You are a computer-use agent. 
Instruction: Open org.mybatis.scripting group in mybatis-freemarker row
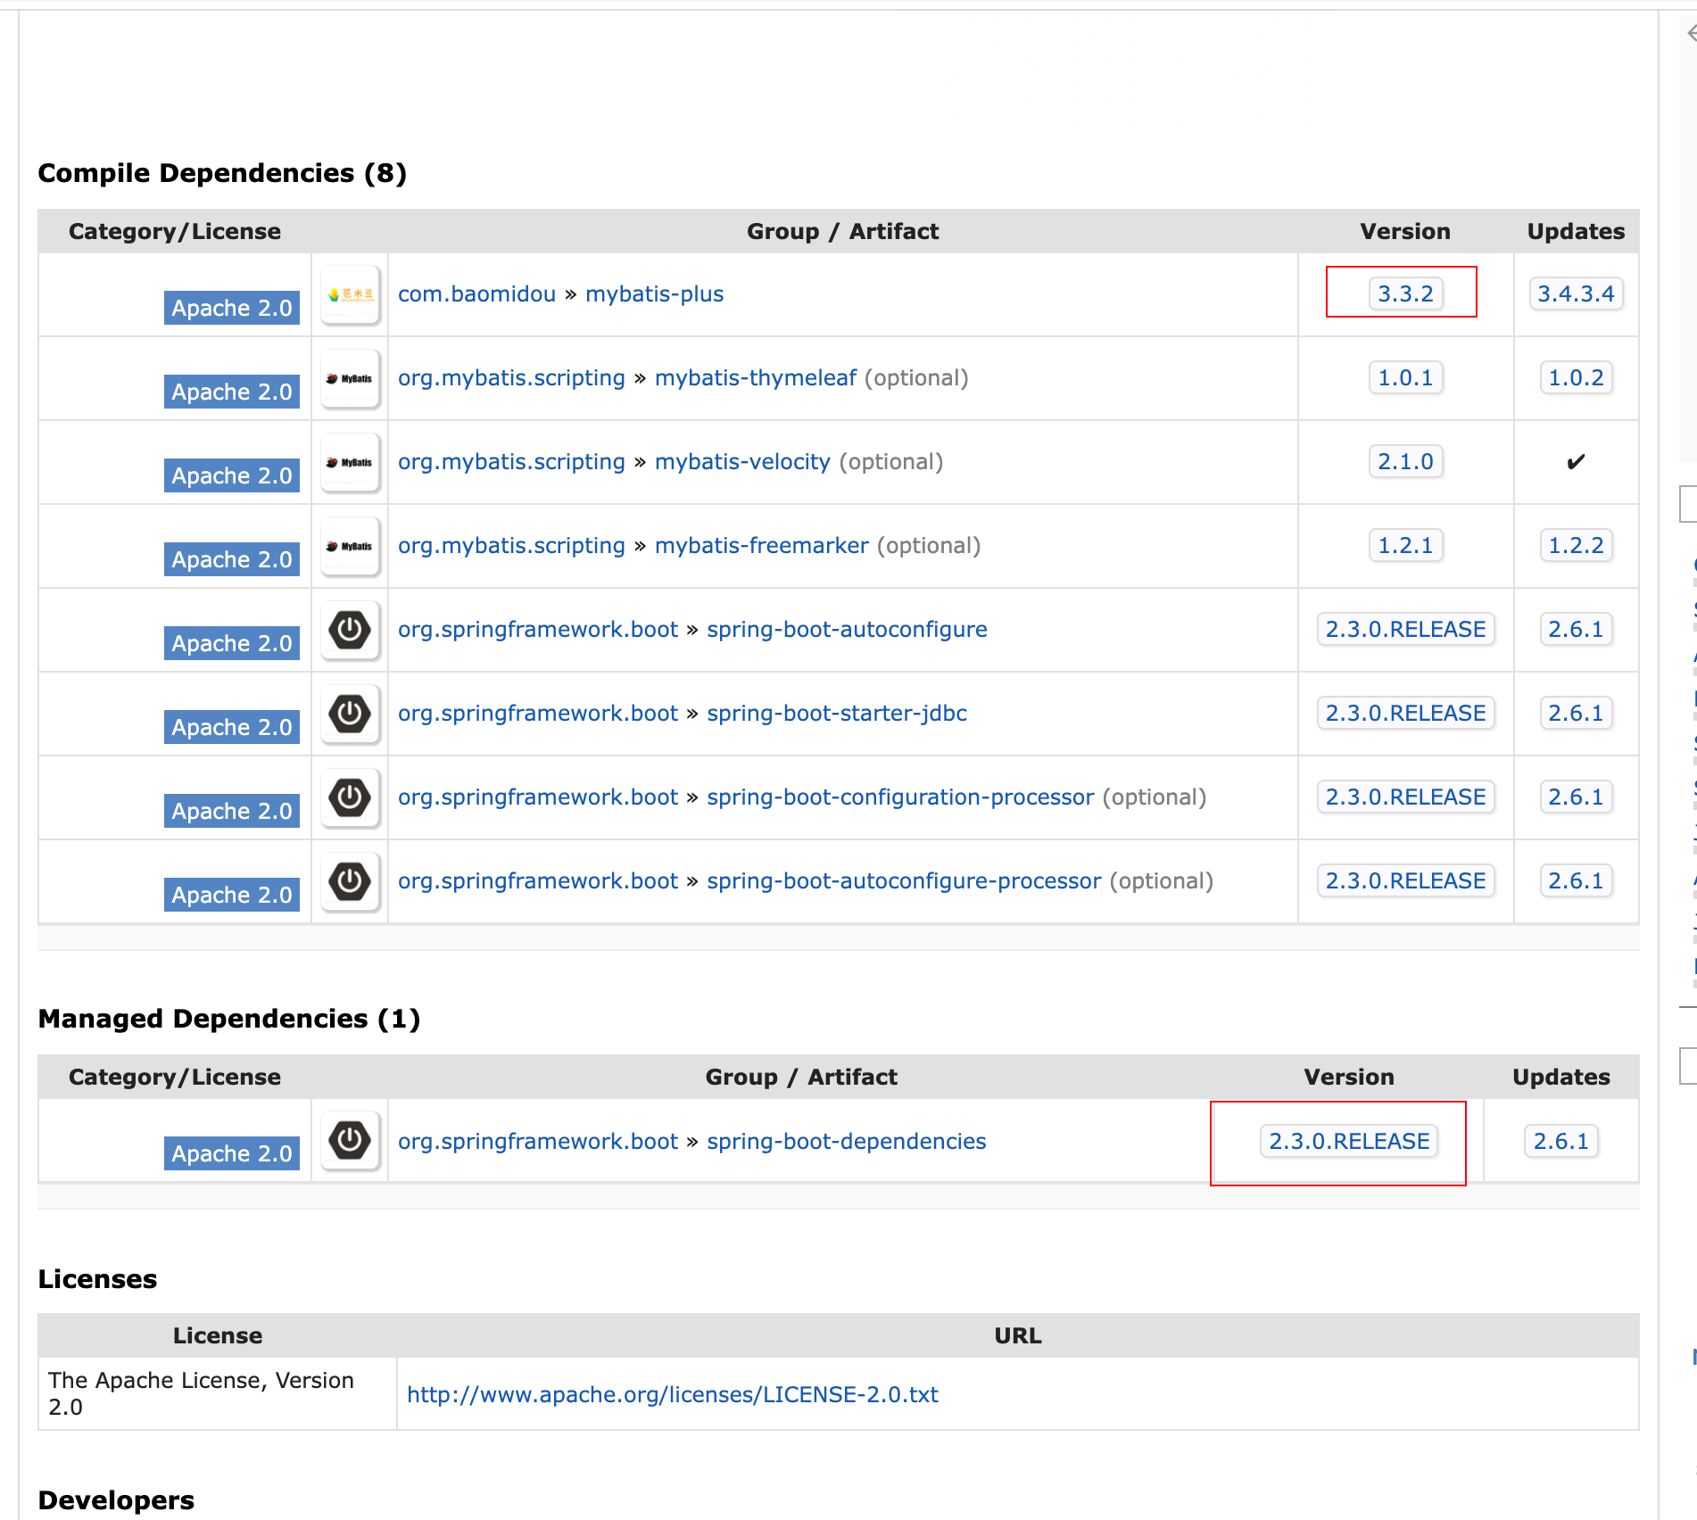[511, 546]
